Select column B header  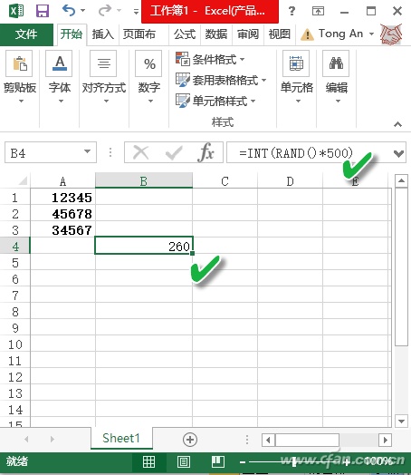[144, 181]
